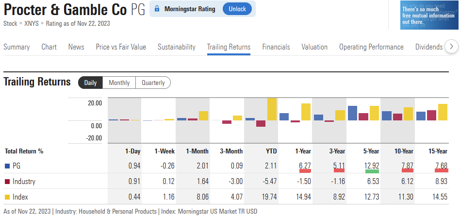Click Index 5-Year value 12.73
The image size is (460, 218).
pyautogui.click(x=372, y=197)
